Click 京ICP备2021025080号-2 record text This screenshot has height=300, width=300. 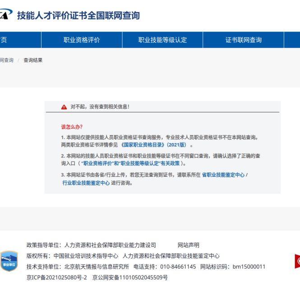tap(57, 277)
